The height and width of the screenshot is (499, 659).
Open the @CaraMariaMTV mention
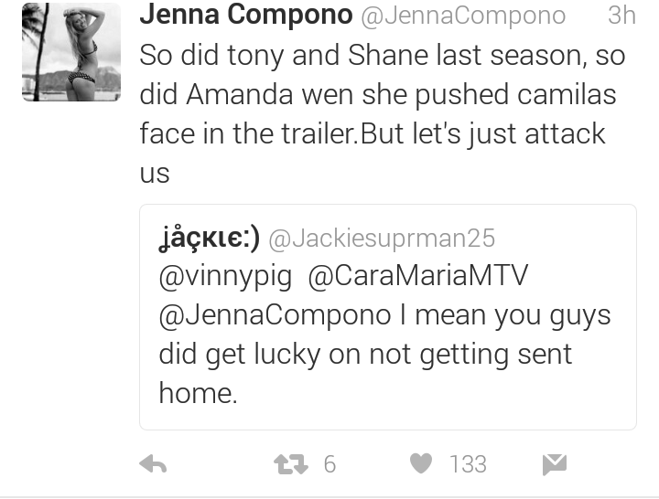(x=417, y=276)
